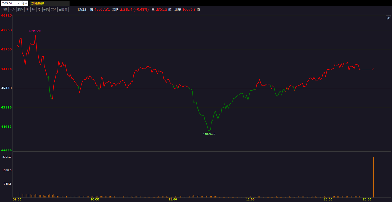Viewport: 392px width, 202px height.
Task: Click the 10:00 time axis label
Action: (95, 199)
